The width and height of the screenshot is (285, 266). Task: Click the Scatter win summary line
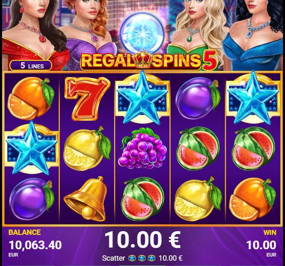pyautogui.click(x=142, y=258)
